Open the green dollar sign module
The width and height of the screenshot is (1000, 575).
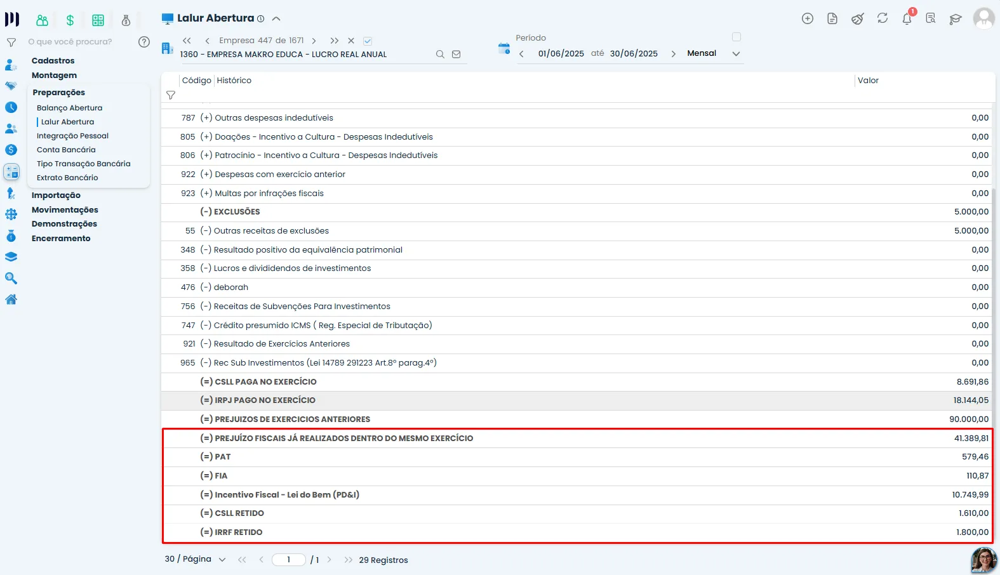pyautogui.click(x=70, y=20)
